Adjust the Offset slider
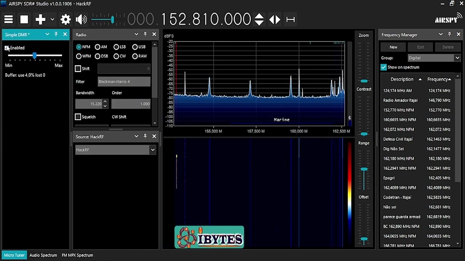The height and width of the screenshot is (261, 465). (x=364, y=239)
